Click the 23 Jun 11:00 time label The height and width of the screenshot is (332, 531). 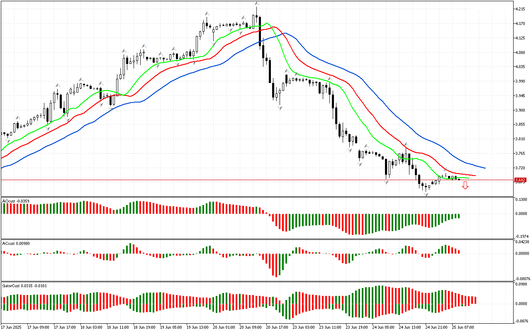click(330, 327)
